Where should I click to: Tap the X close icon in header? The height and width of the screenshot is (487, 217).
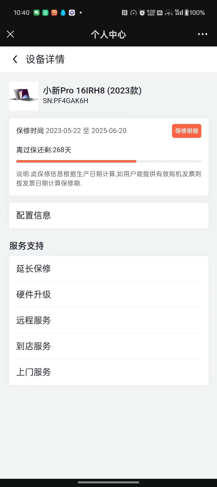click(x=10, y=34)
